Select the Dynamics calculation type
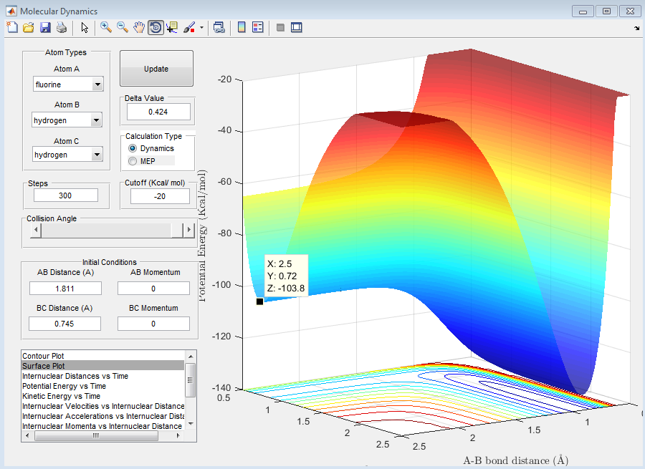The image size is (645, 469). click(133, 148)
